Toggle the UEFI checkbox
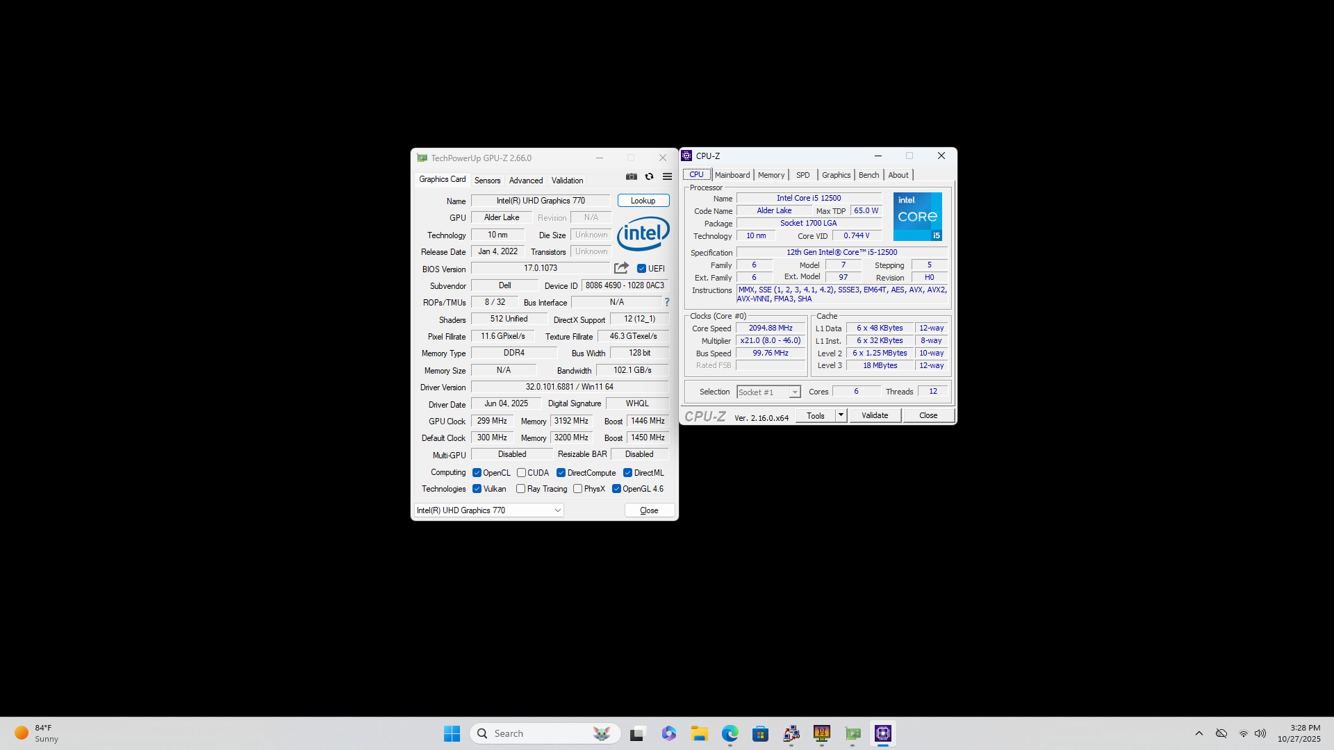1334x750 pixels. tap(641, 269)
